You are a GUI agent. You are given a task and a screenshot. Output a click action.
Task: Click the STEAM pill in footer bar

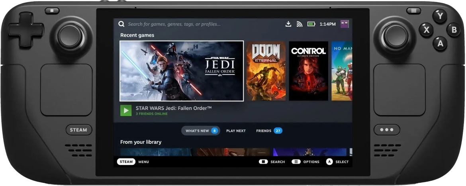click(126, 162)
